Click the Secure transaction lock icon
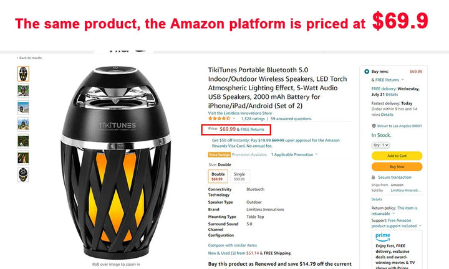Viewport: 449px width, 269px height. coord(374,177)
